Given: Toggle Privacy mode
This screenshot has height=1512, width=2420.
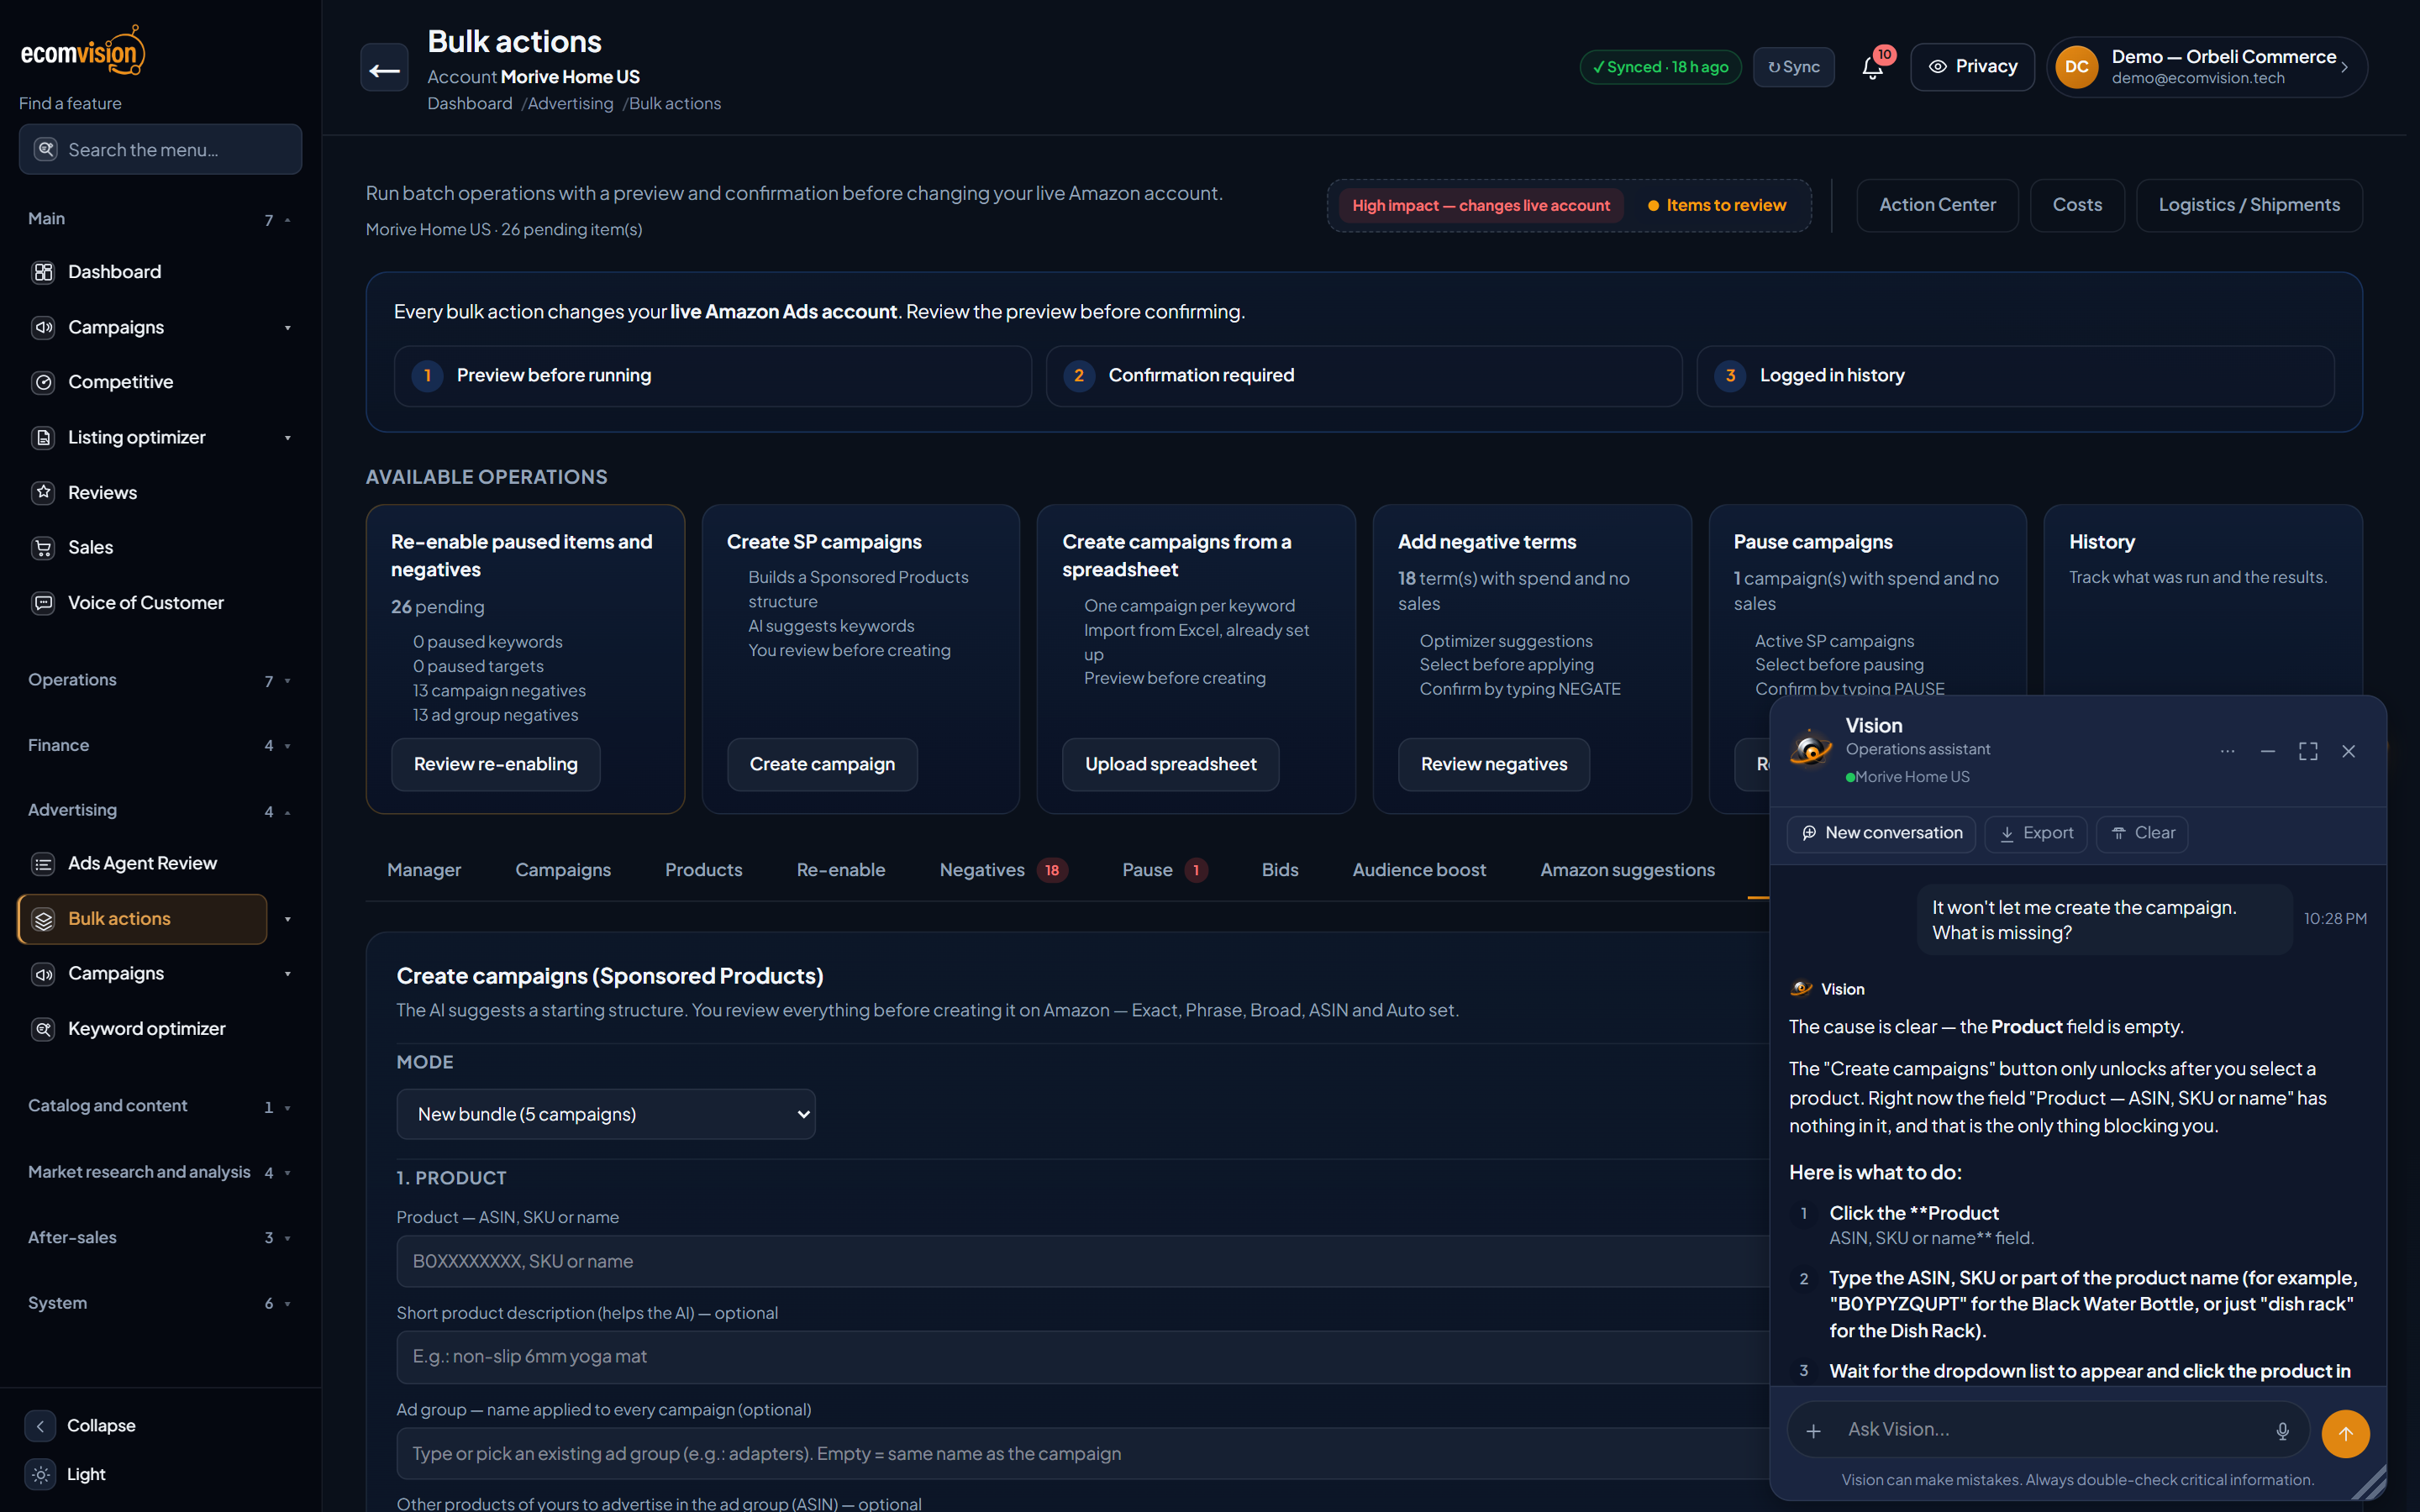Looking at the screenshot, I should [x=1972, y=67].
